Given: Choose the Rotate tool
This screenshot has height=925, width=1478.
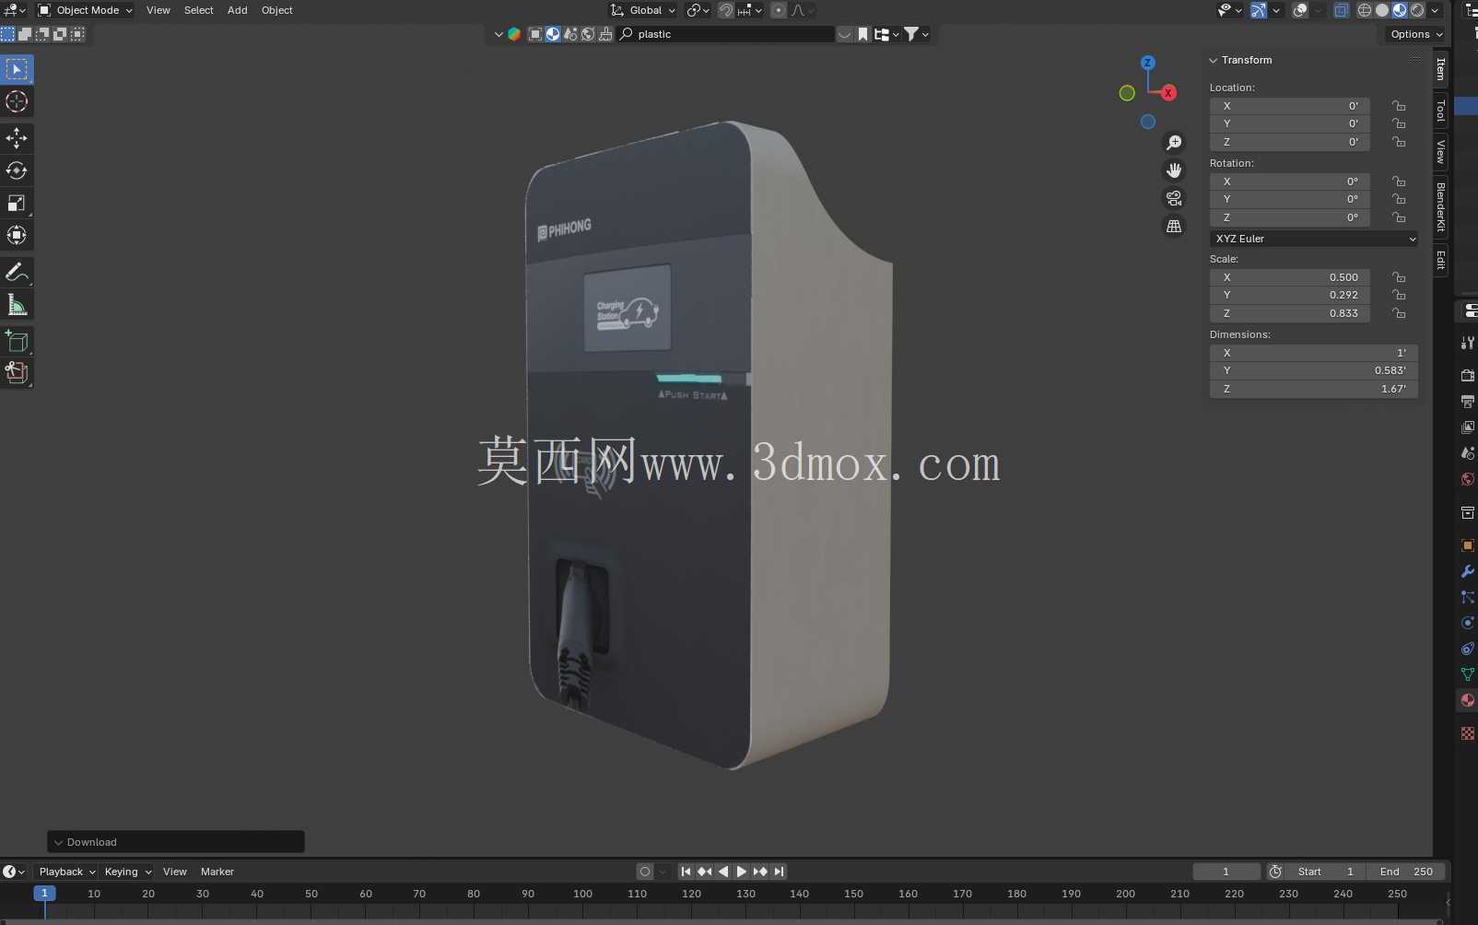Looking at the screenshot, I should point(17,170).
